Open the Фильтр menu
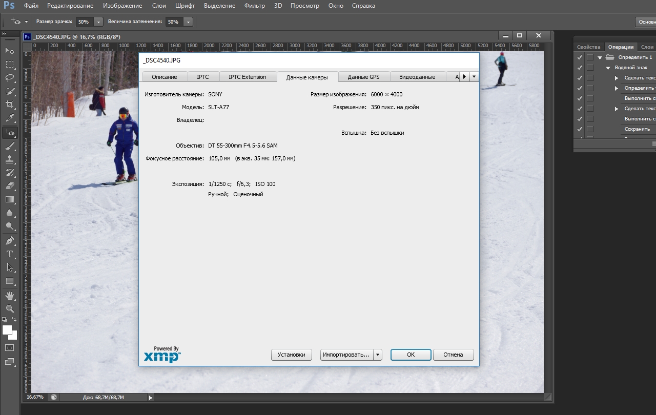 [x=255, y=6]
